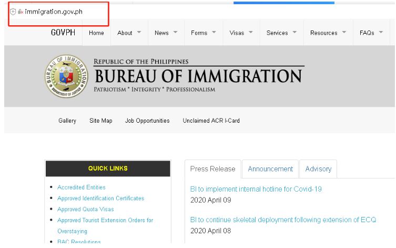Open the Services menu
396x248 pixels.
pos(277,33)
